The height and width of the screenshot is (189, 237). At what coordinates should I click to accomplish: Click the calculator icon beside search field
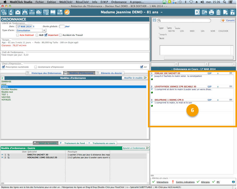click(154, 20)
